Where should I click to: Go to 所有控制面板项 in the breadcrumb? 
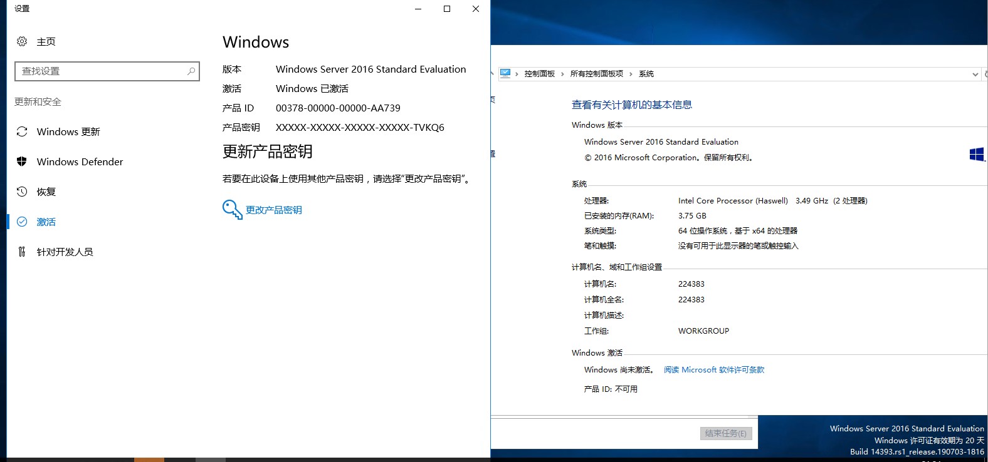[597, 74]
